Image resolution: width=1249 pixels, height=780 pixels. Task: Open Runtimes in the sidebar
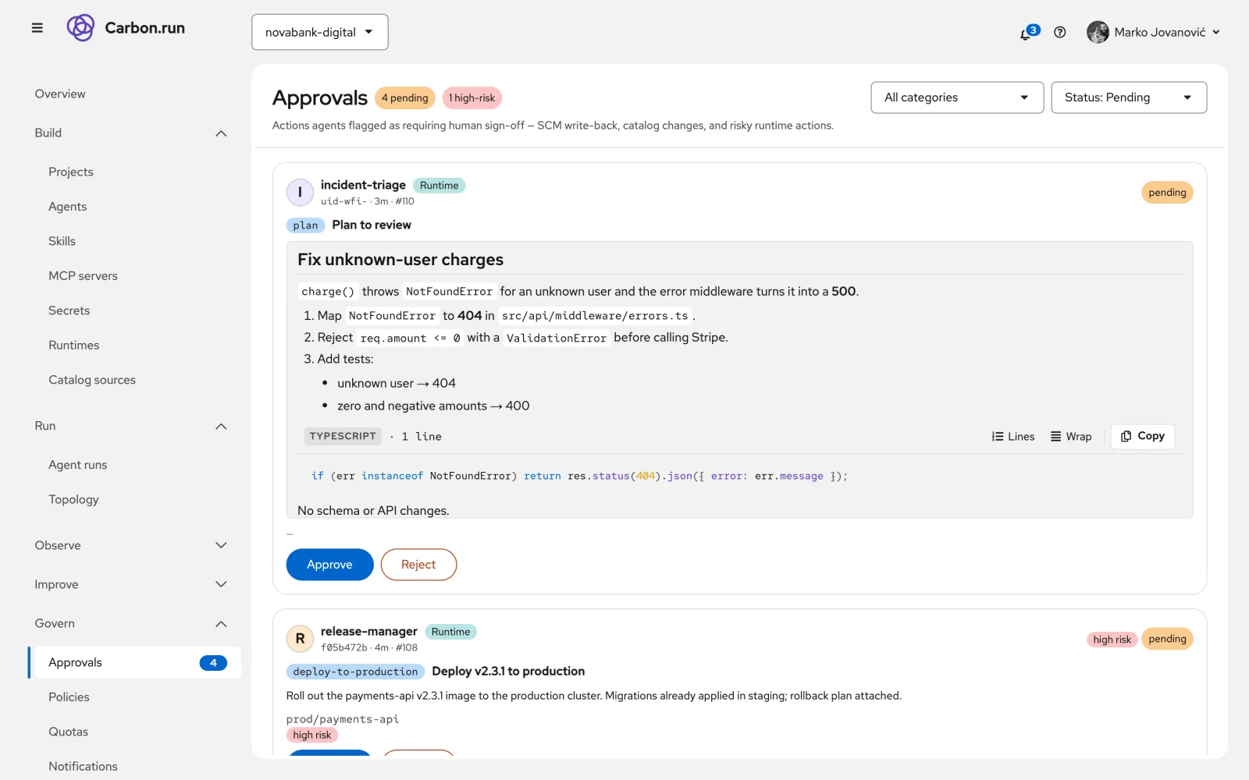tap(73, 345)
